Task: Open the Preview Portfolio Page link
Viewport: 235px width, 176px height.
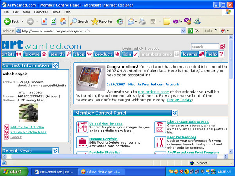Action: tap(28, 132)
